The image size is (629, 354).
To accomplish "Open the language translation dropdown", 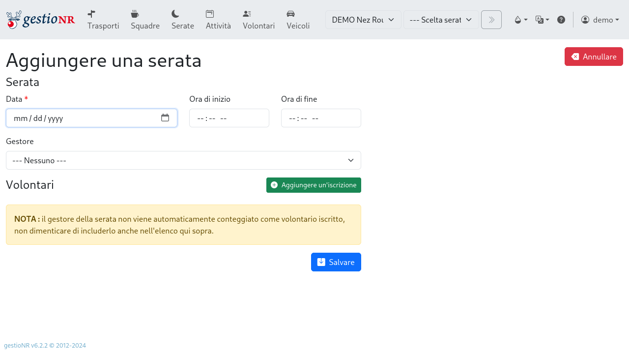I will click(x=542, y=20).
